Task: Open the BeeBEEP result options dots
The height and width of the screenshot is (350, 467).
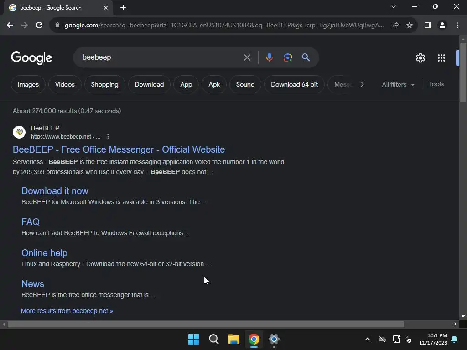Action: pyautogui.click(x=108, y=137)
